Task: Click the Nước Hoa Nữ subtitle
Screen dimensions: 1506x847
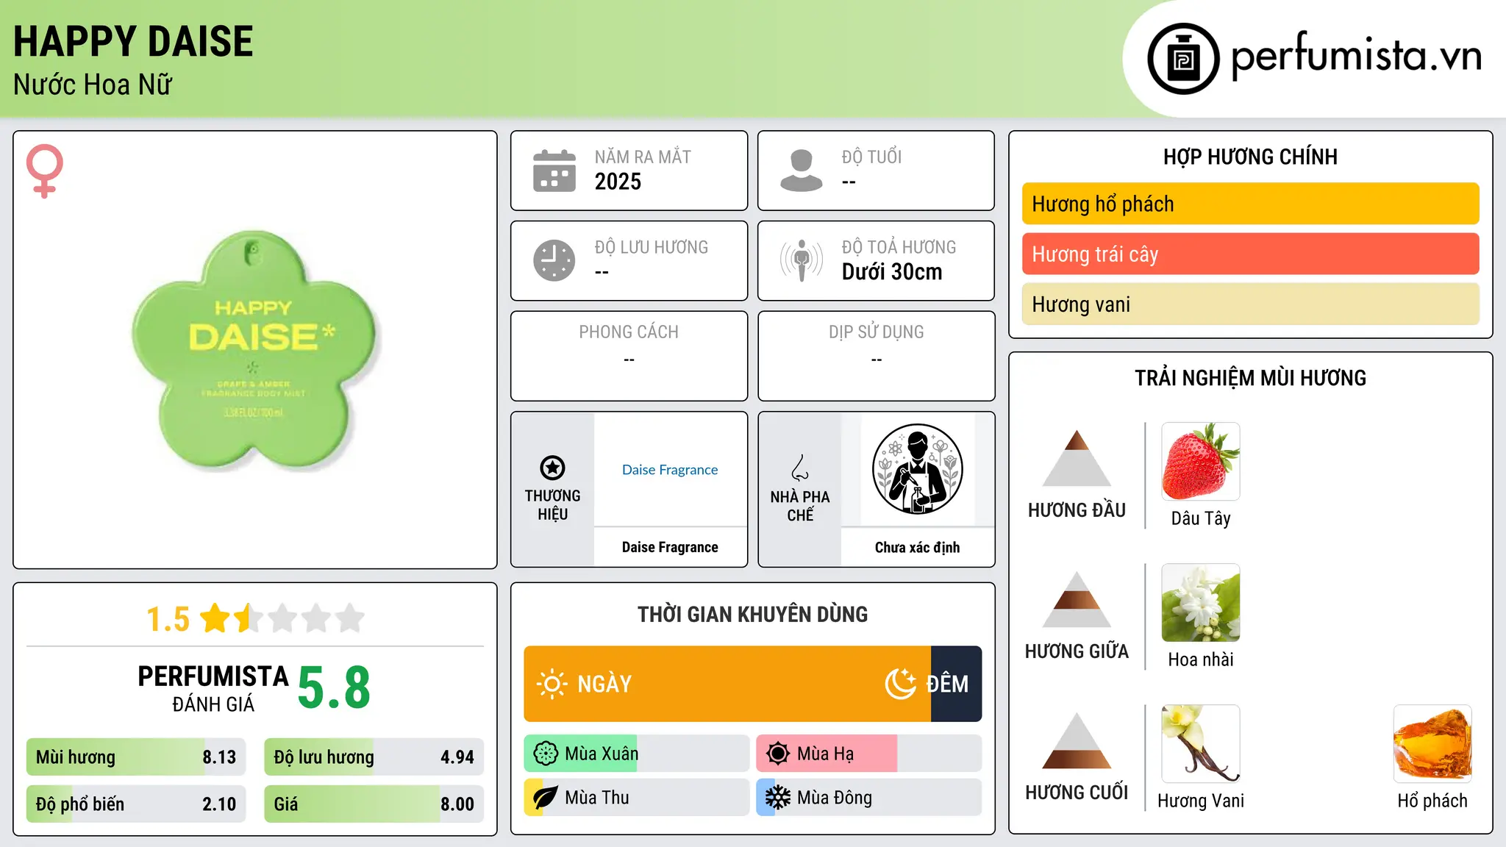Action: 93,85
